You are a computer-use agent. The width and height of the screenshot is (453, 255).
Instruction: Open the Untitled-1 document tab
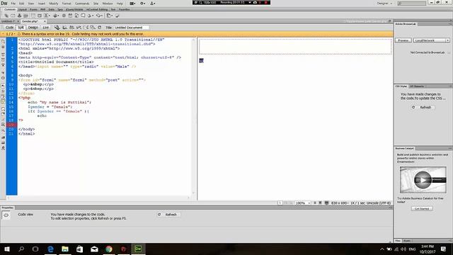coord(8,21)
